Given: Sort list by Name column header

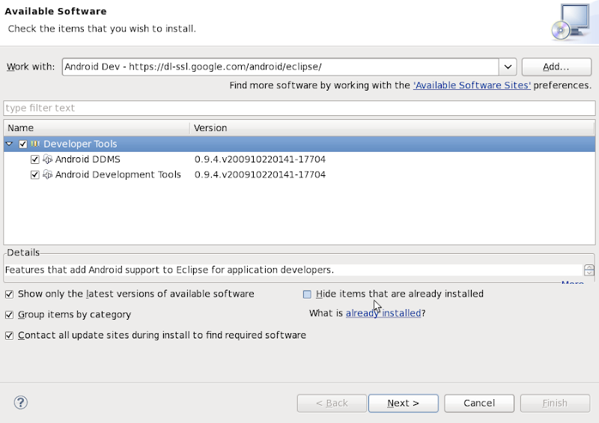Looking at the screenshot, I should tap(96, 128).
